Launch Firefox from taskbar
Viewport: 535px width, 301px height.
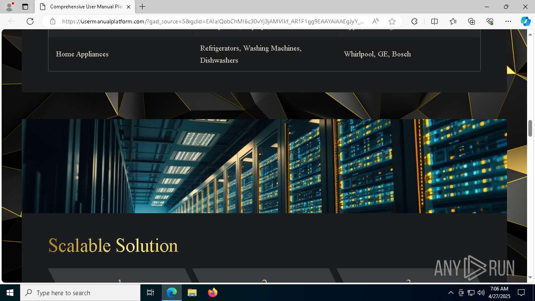point(213,293)
